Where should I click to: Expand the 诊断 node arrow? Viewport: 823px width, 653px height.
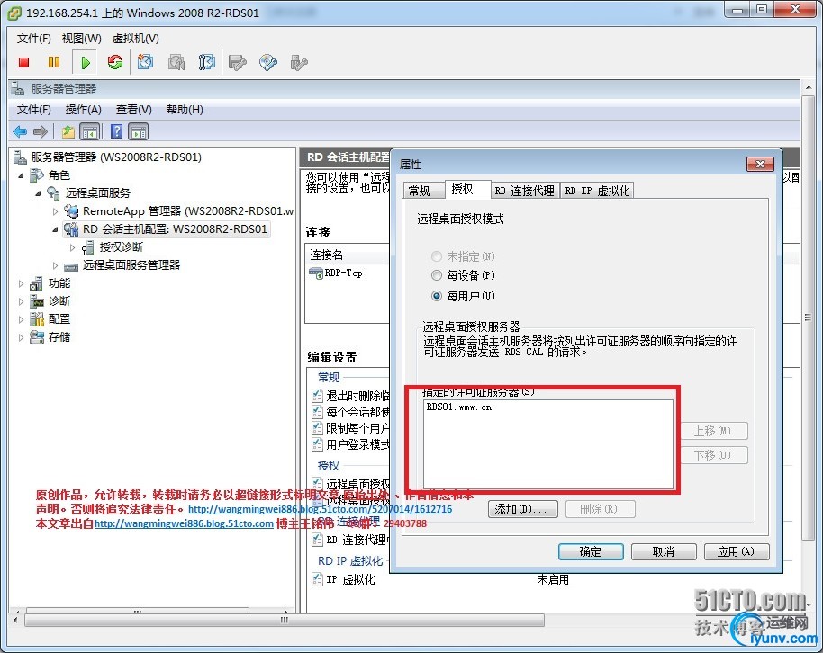tap(21, 301)
